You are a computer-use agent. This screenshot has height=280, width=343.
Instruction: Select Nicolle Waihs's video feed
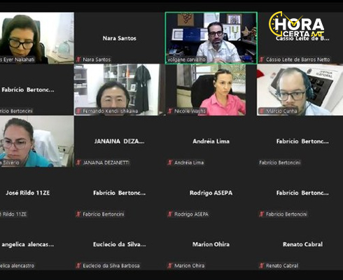(211, 90)
